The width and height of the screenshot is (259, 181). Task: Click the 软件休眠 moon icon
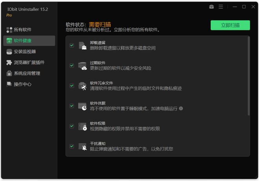[82, 106]
